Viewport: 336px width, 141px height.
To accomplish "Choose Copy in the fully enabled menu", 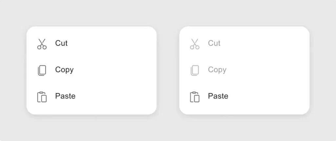I will (x=64, y=70).
